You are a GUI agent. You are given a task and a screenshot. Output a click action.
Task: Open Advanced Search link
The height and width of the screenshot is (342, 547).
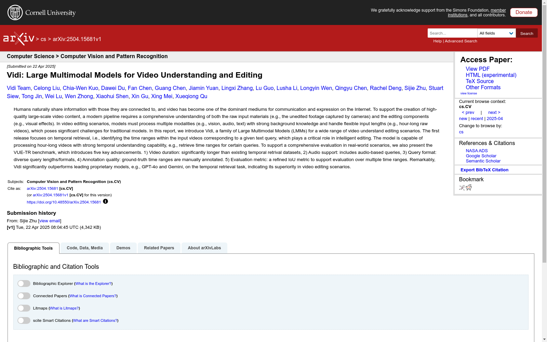coord(461,41)
